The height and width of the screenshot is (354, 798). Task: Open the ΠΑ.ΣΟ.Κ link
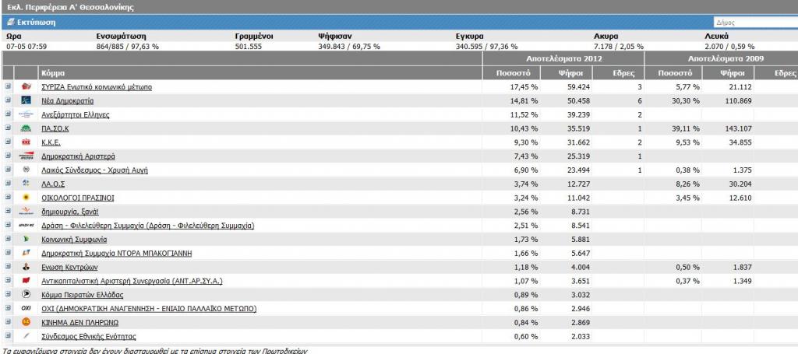coord(55,128)
